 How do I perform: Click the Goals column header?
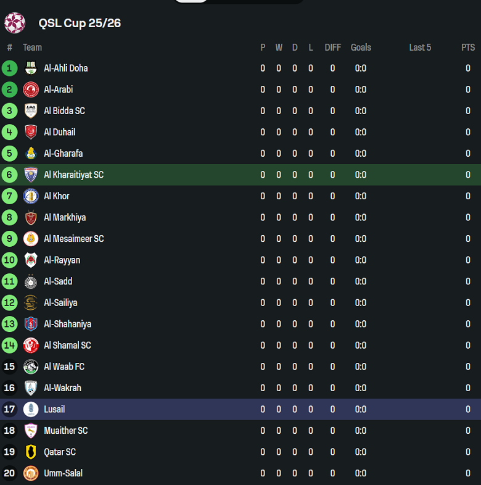pos(361,48)
